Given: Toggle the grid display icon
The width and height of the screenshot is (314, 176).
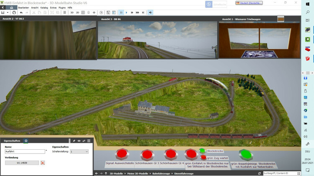Looking at the screenshot, I should [83, 13].
